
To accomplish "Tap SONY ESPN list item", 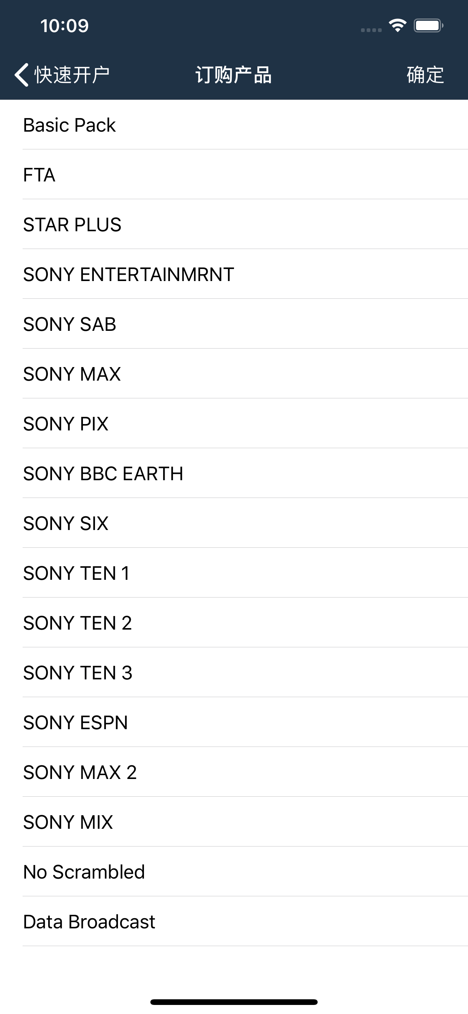I will [x=234, y=722].
